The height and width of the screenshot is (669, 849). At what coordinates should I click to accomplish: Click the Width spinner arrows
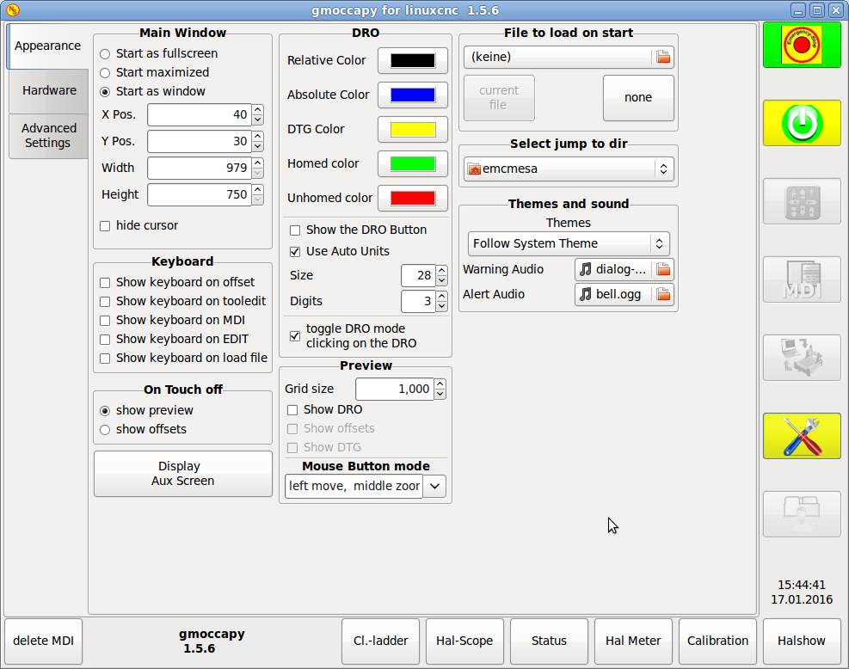(x=258, y=168)
